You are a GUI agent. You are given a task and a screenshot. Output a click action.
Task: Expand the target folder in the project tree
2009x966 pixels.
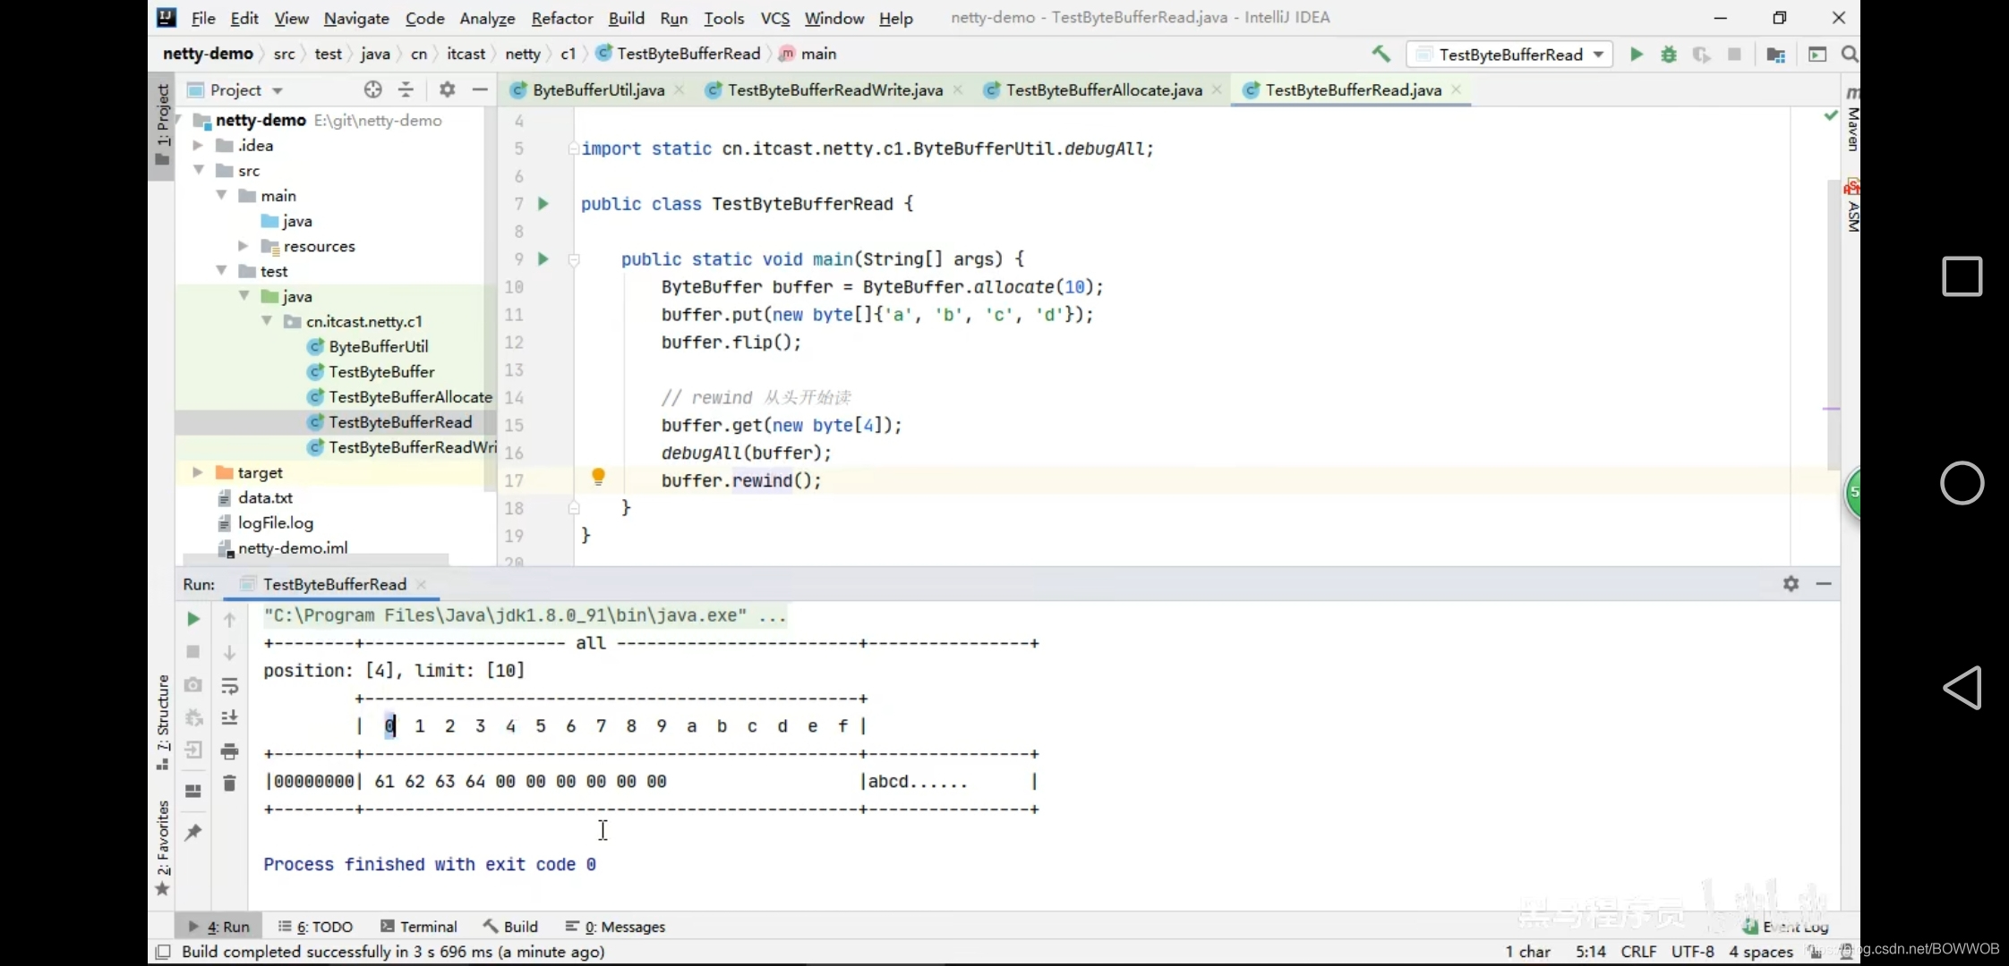click(x=198, y=472)
